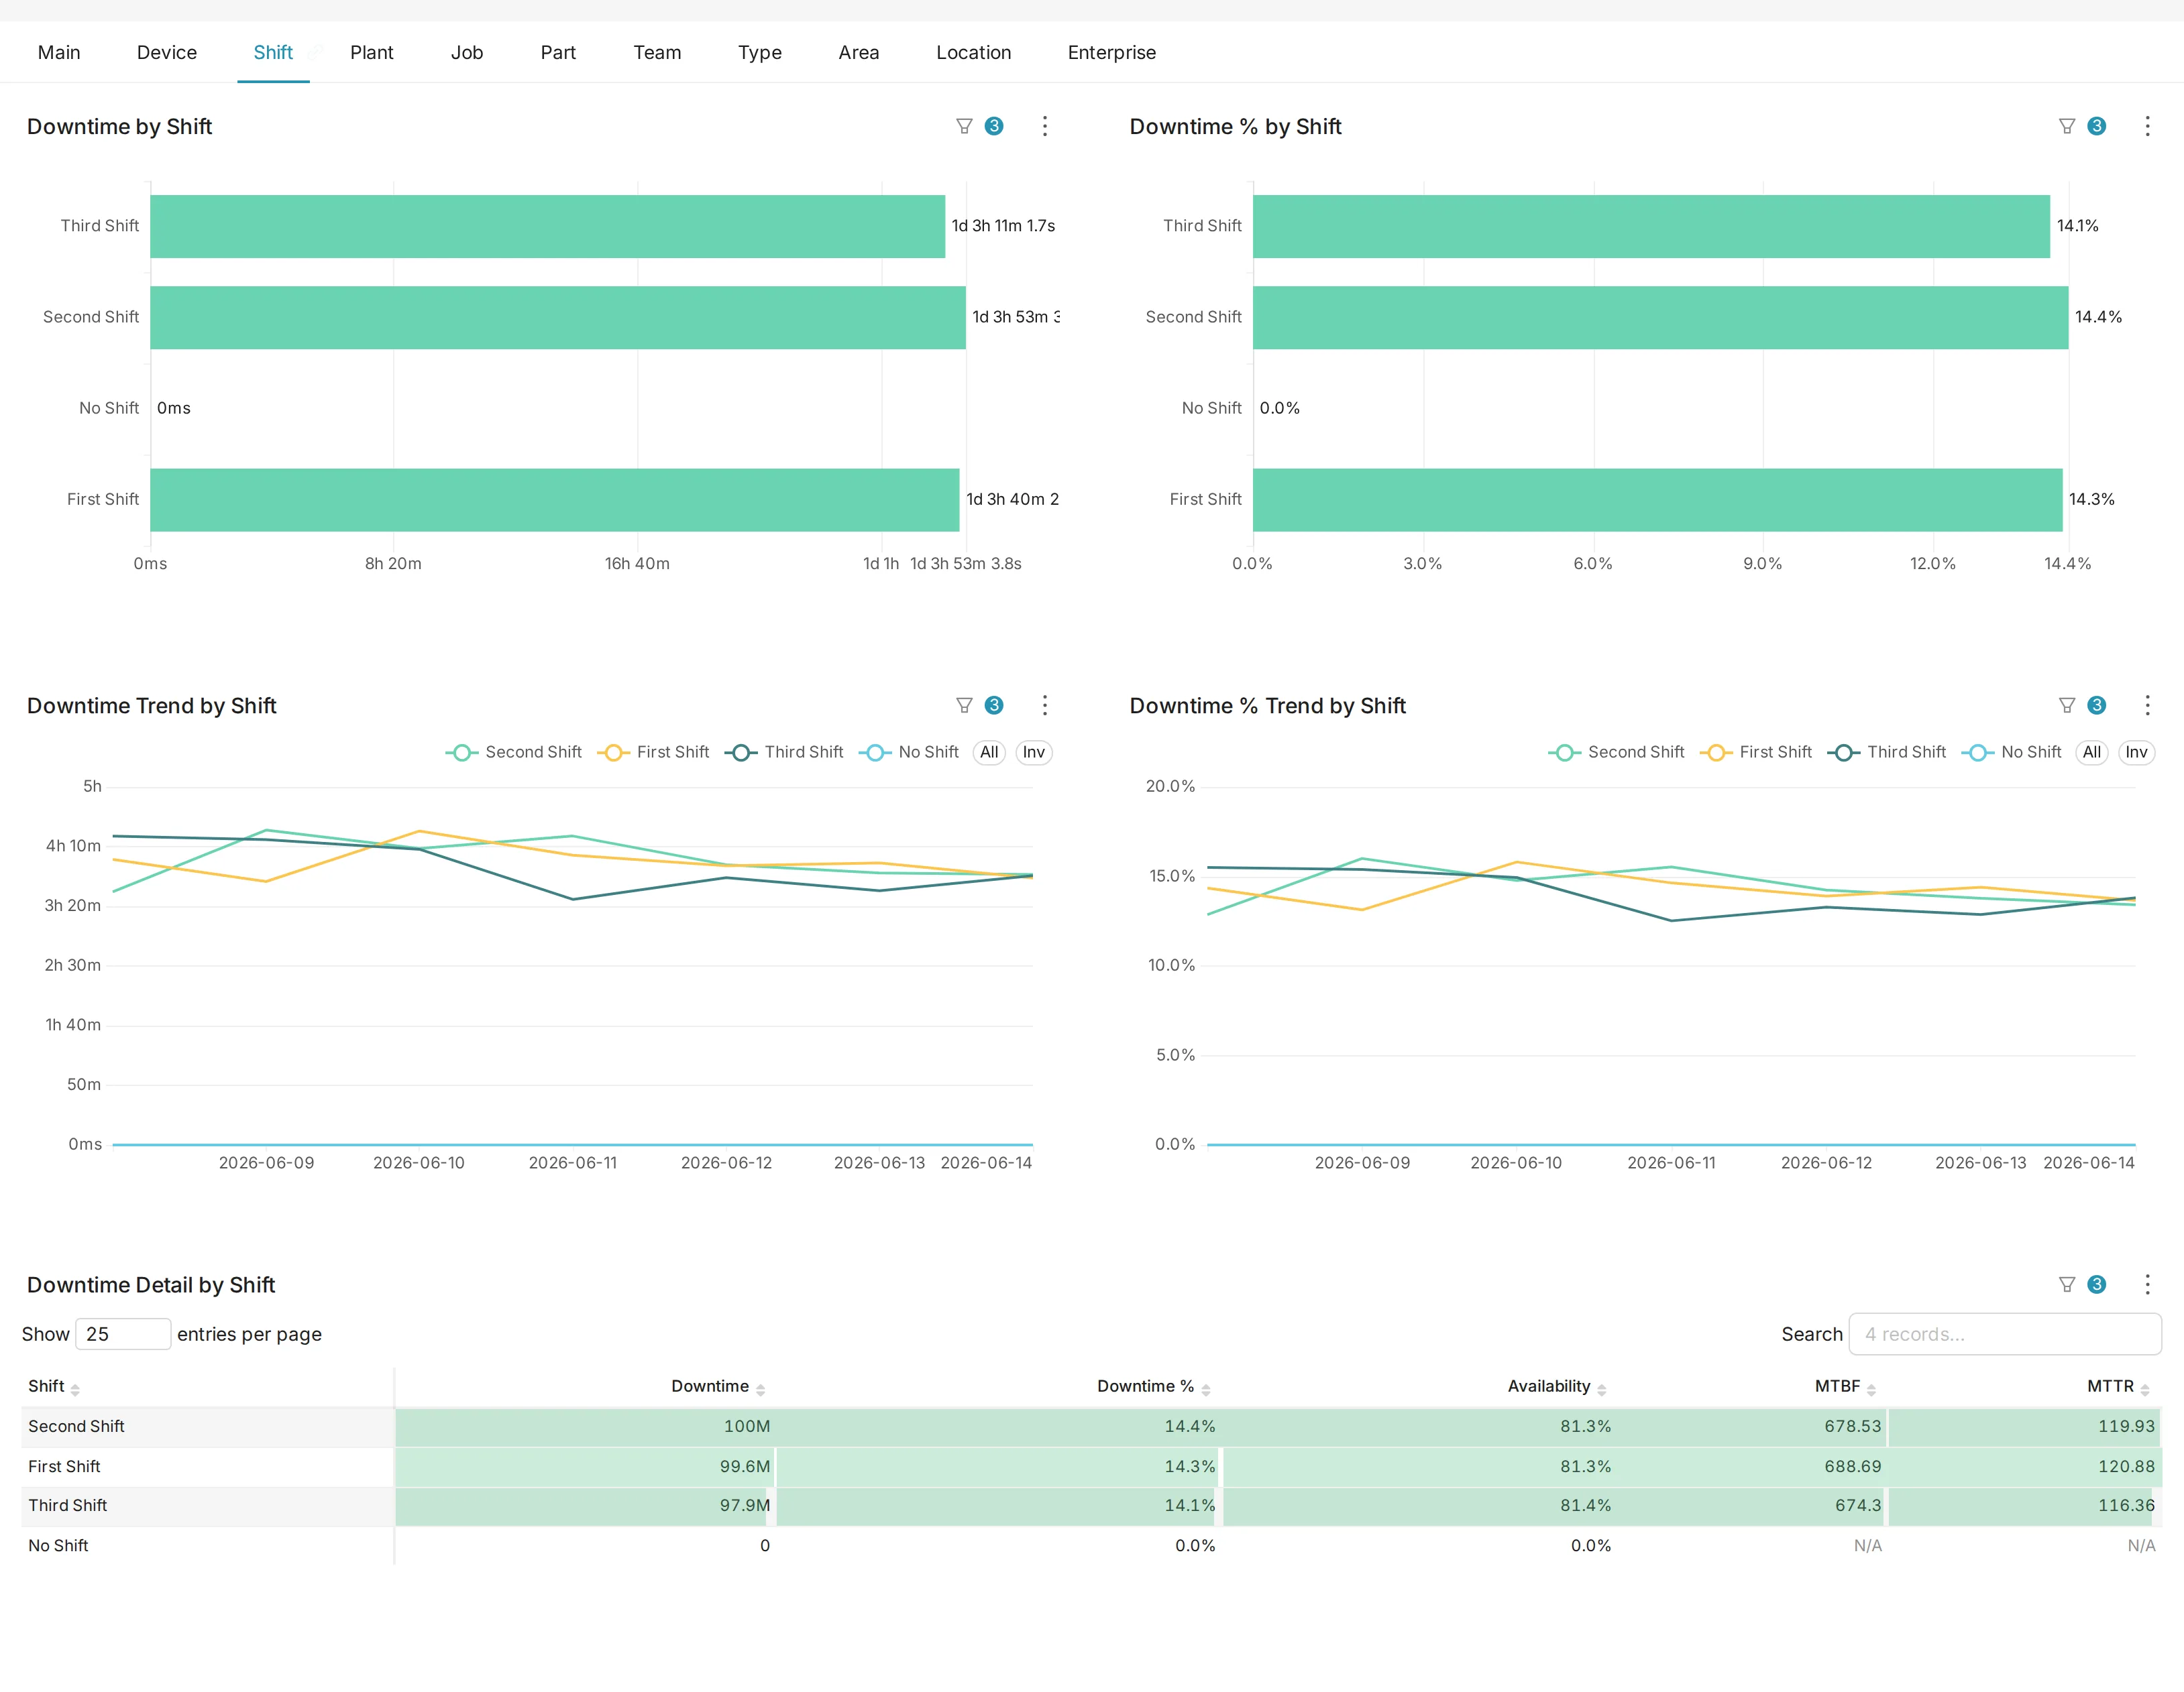Open the Plant tab

point(372,53)
